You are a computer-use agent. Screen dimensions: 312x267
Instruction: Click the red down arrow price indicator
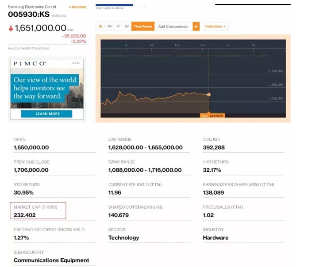[x=11, y=29]
